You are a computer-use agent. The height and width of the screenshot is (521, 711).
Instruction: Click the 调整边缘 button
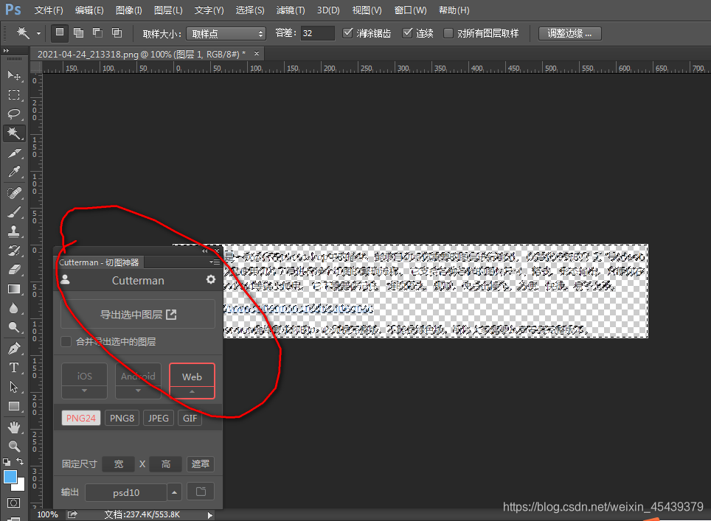[570, 33]
